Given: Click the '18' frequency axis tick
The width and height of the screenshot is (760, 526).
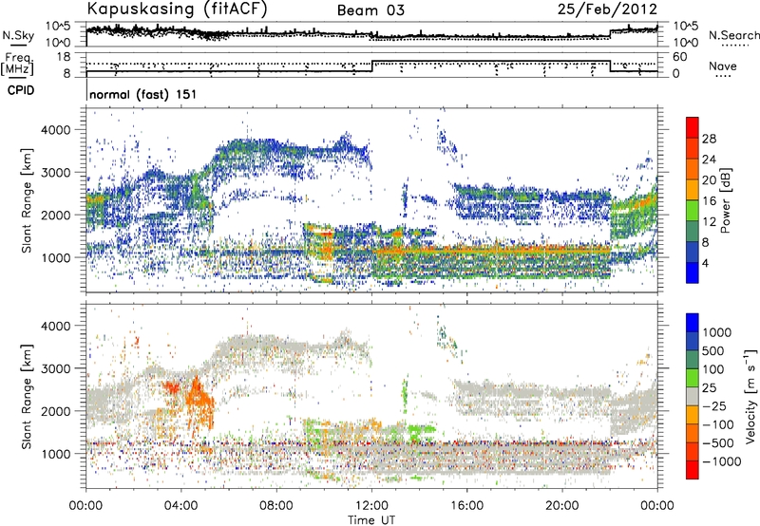Looking at the screenshot, I should [x=63, y=57].
